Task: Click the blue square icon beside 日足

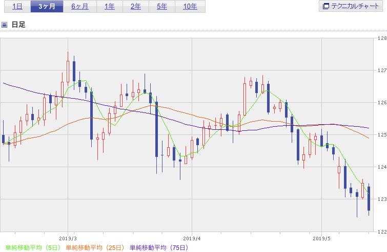Action: point(4,25)
